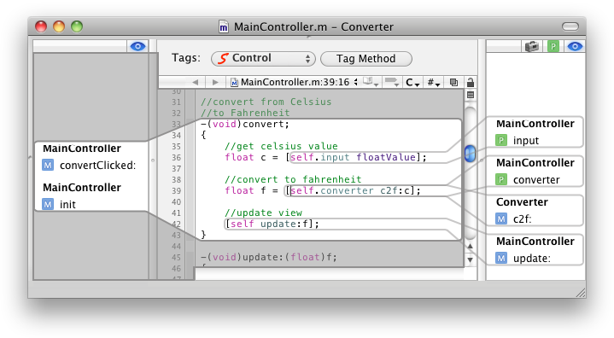Click the left panel search field
The image size is (614, 338).
(x=80, y=47)
